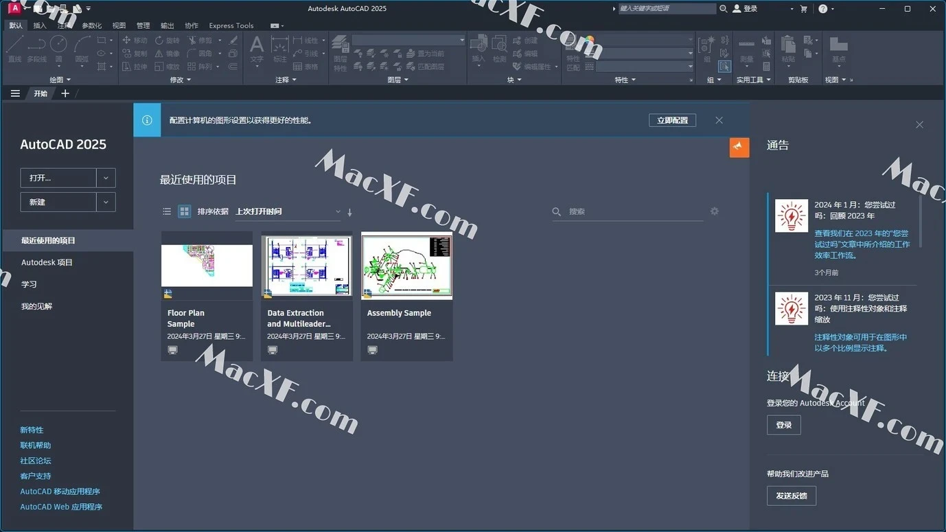Open the help question mark dropdown
Screen dimensions: 946x532
coord(826,9)
